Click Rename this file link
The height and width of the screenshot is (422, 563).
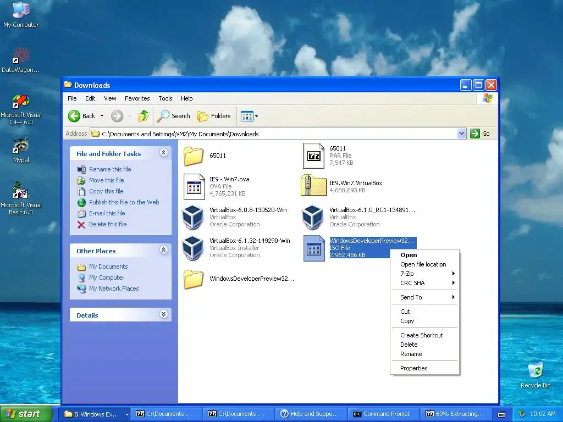(110, 169)
